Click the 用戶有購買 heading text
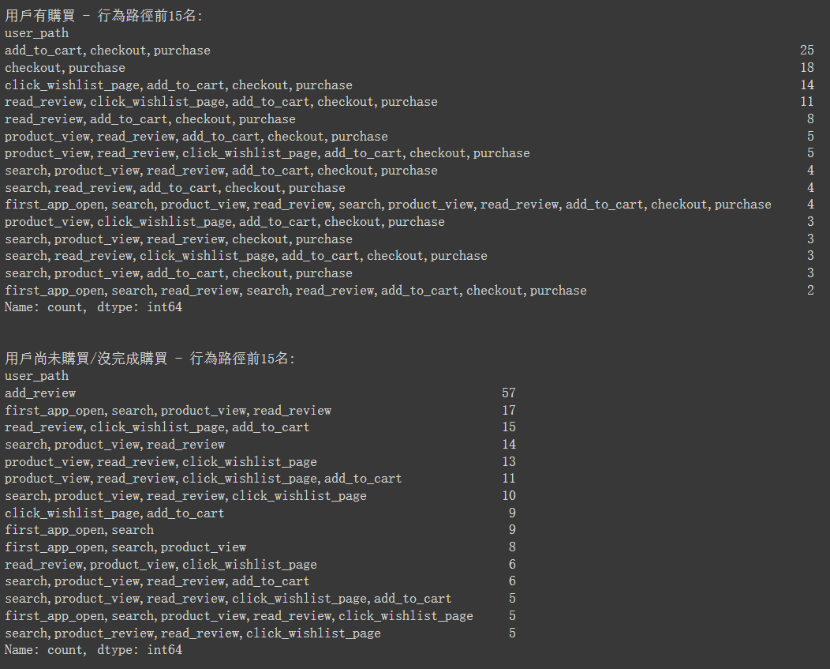The width and height of the screenshot is (830, 669). point(39,16)
